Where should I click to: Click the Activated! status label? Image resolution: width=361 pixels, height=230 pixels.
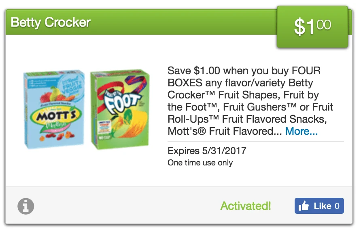[x=245, y=206]
